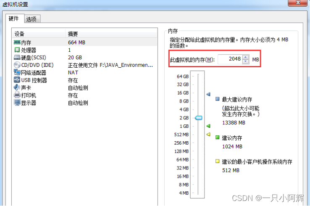Click the 存在 summary for 打印机
Image resolution: width=310 pixels, height=206 pixels.
tap(73, 95)
